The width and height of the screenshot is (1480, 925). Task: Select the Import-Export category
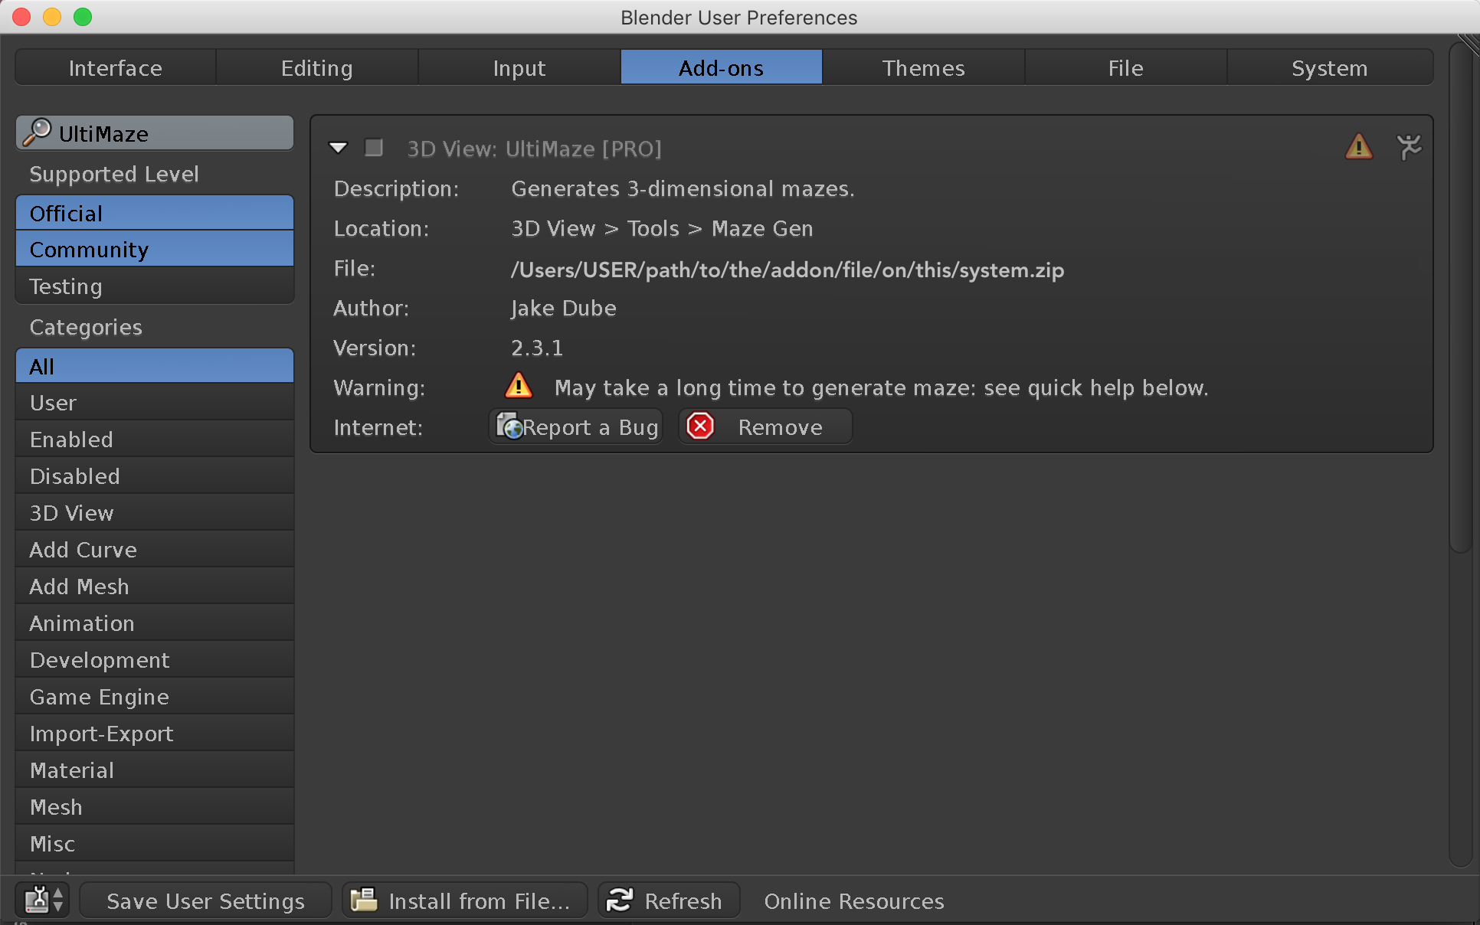154,734
